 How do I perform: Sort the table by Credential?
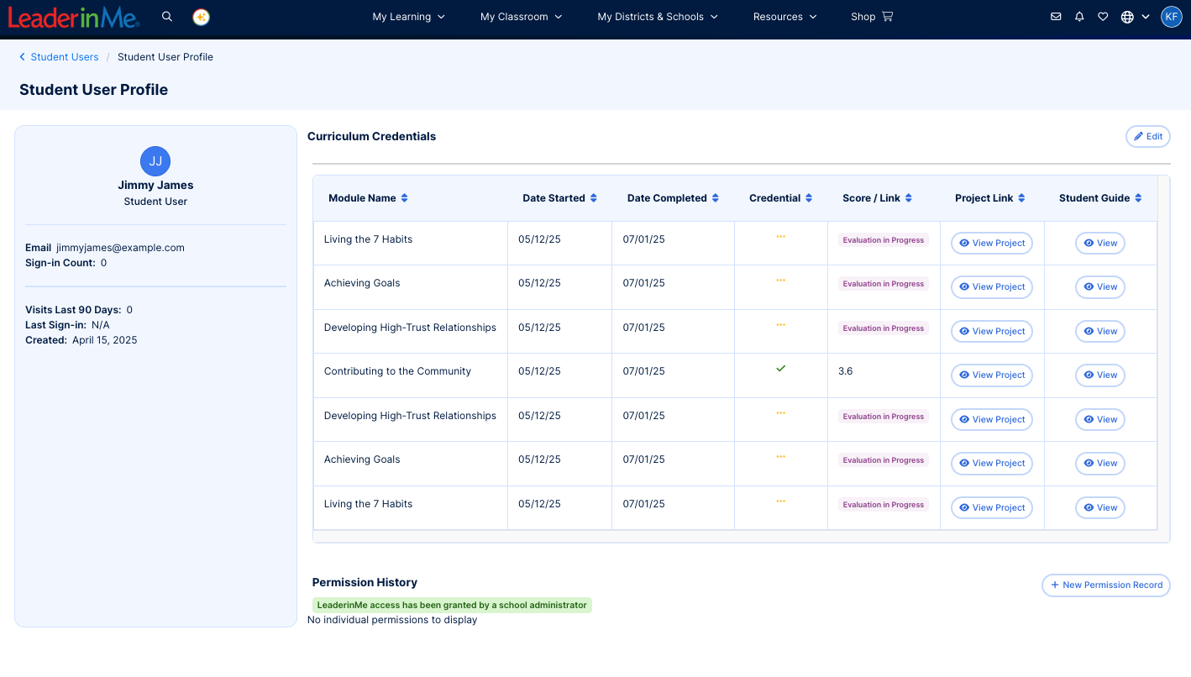pyautogui.click(x=780, y=198)
